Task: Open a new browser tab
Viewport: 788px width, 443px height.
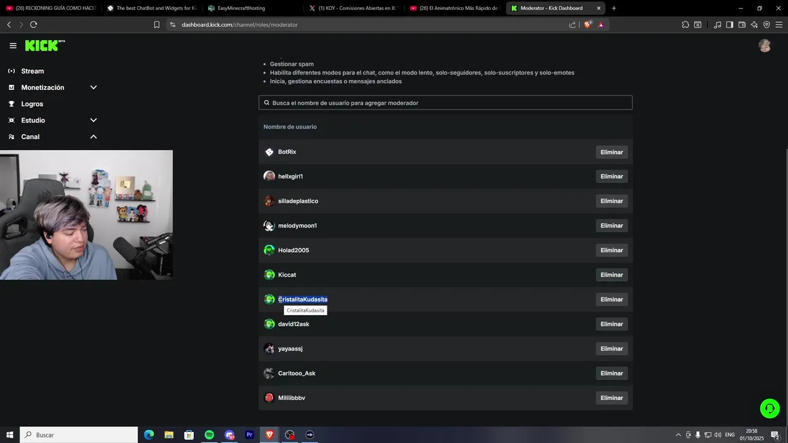Action: click(614, 8)
